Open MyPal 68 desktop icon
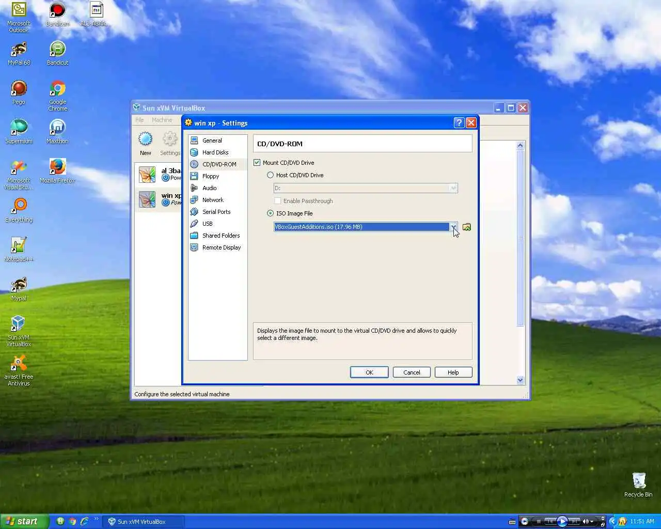This screenshot has height=529, width=661. (19, 54)
